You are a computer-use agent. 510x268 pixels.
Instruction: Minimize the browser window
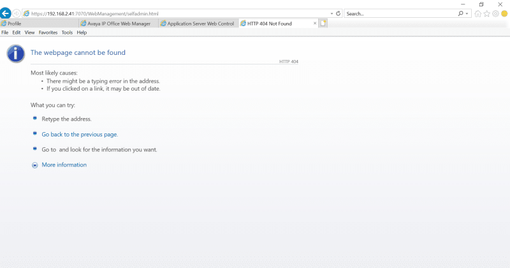point(463,4)
